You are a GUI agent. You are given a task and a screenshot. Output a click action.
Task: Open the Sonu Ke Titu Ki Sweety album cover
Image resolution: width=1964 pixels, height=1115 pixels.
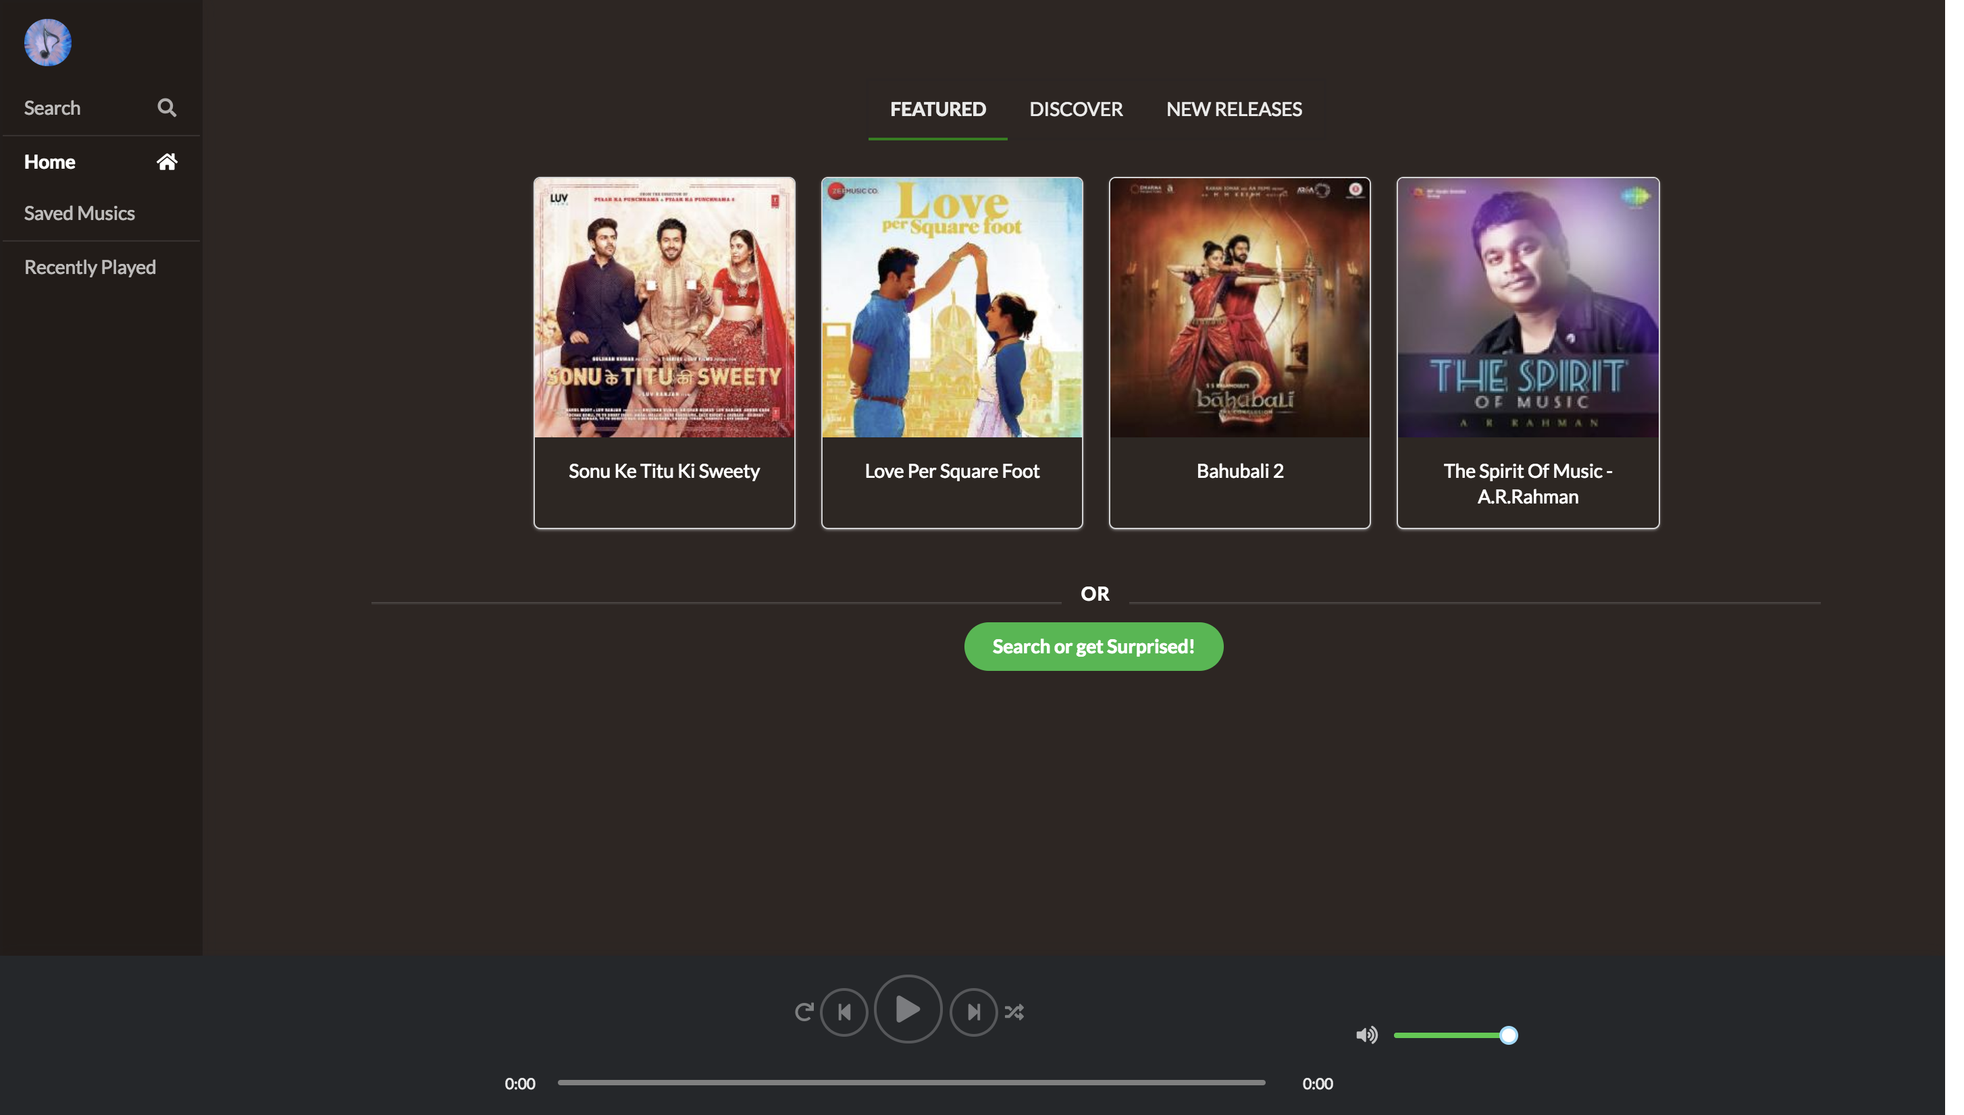click(x=665, y=308)
